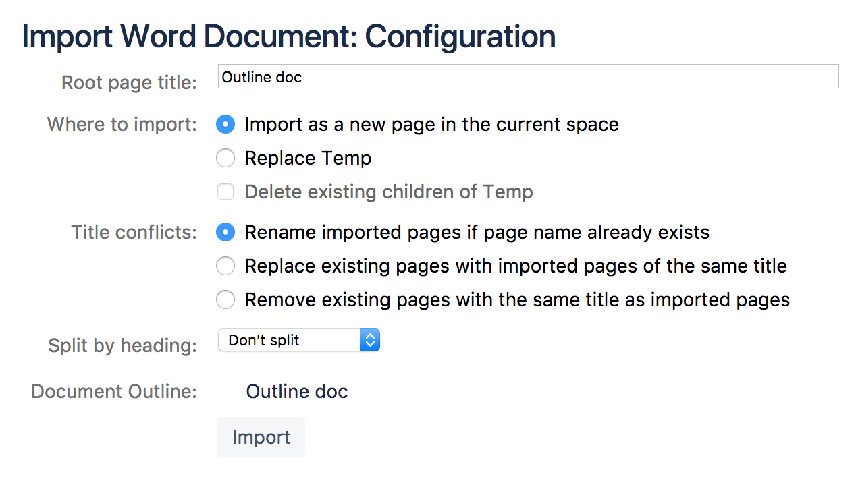856x487 pixels.
Task: Click the Document Outline label
Action: point(114,392)
